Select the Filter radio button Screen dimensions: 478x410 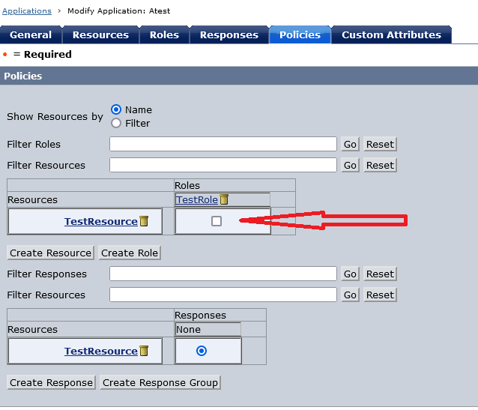[x=116, y=123]
